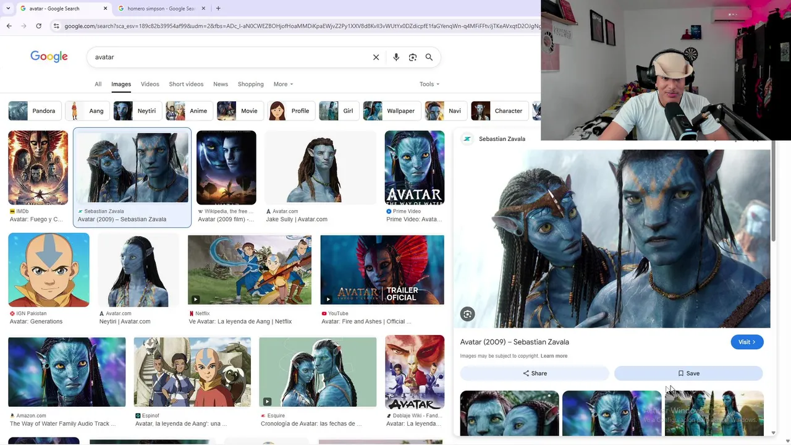Click 'Avatar (2009) – Sebastian Zavala' result caption
This screenshot has width=791, height=445.
(x=122, y=219)
